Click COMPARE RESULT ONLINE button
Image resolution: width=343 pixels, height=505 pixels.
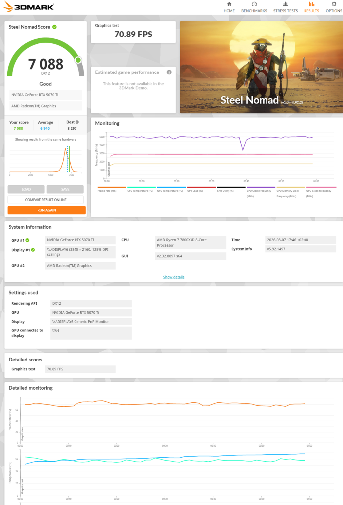pos(46,200)
